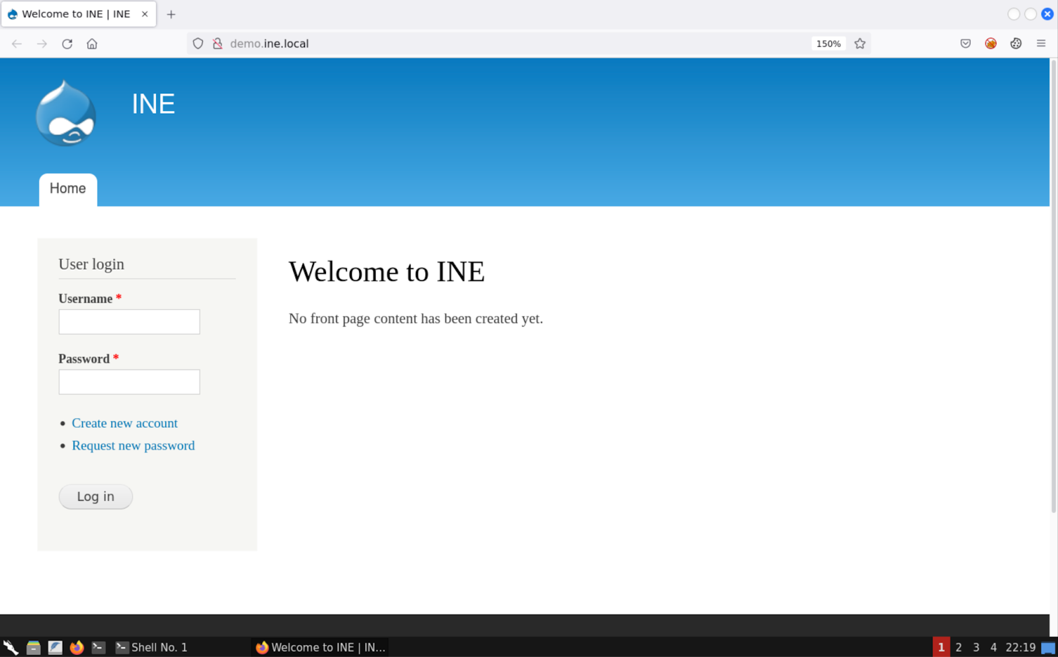
Task: Open the Home navigation tab
Action: tap(68, 189)
